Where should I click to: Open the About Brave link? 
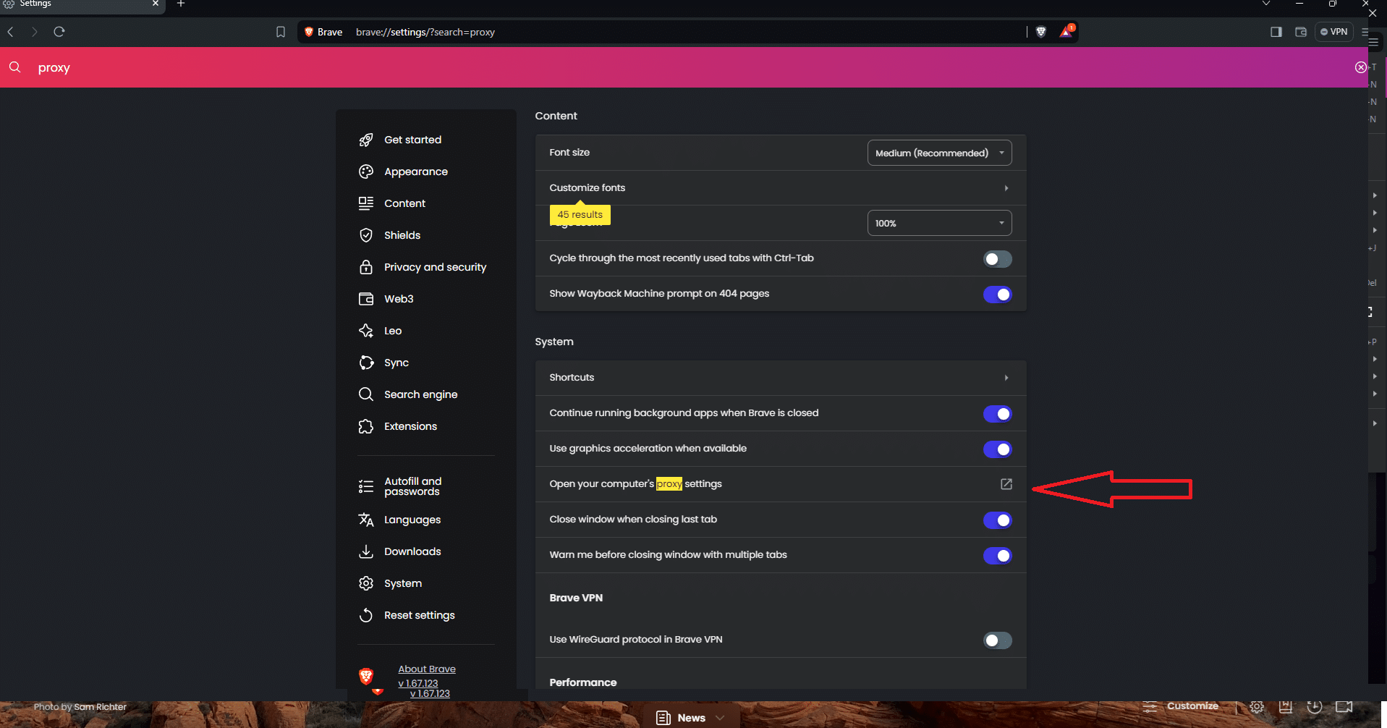(426, 668)
